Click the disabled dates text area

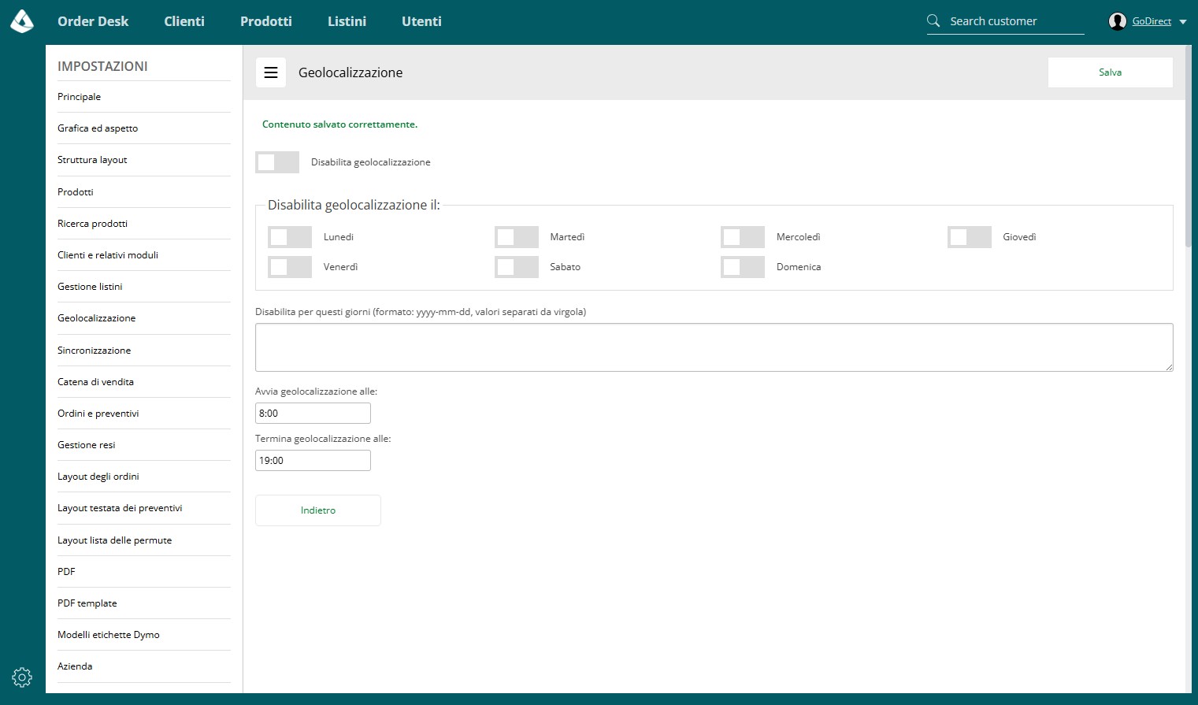(714, 347)
